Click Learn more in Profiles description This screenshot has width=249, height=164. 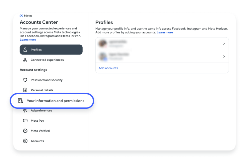[x=165, y=32]
